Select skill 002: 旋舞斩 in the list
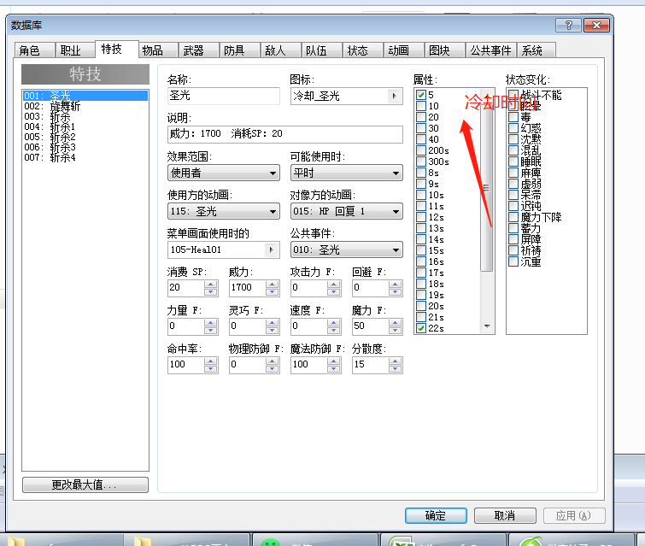645x546 pixels. coord(85,106)
